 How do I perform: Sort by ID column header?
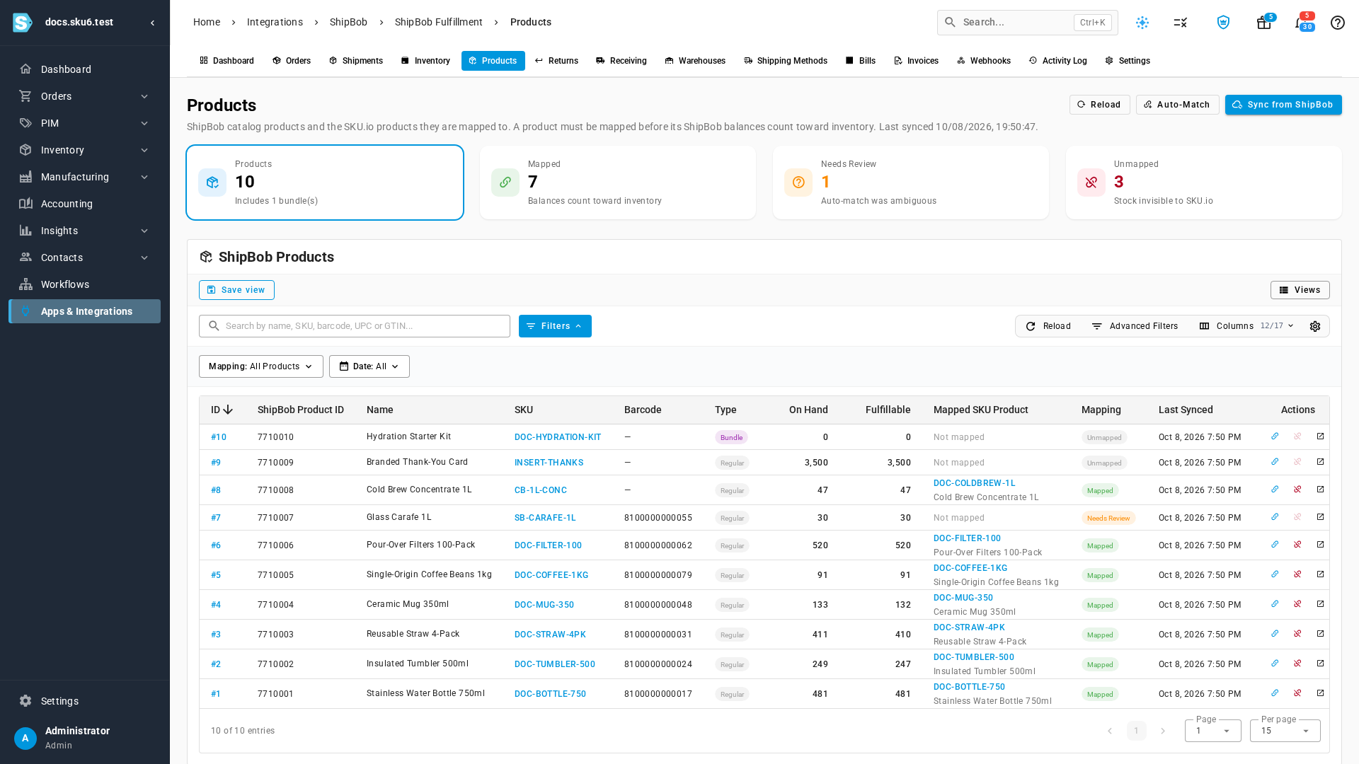click(222, 410)
